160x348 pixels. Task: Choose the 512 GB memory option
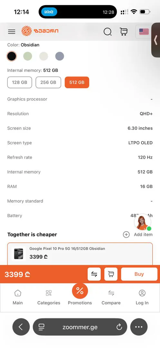[x=77, y=82]
